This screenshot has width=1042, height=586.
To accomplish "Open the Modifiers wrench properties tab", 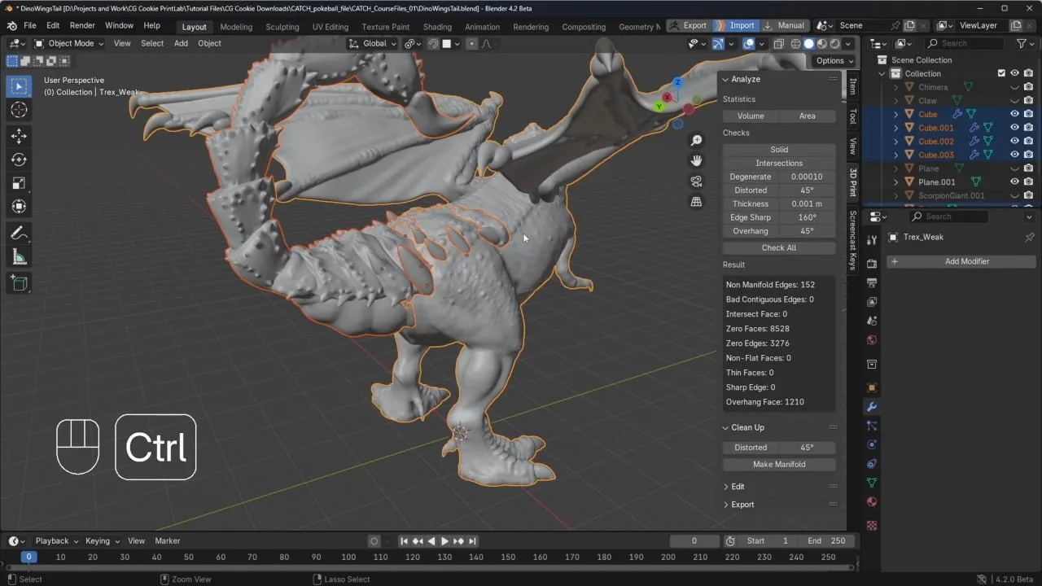I will click(872, 406).
